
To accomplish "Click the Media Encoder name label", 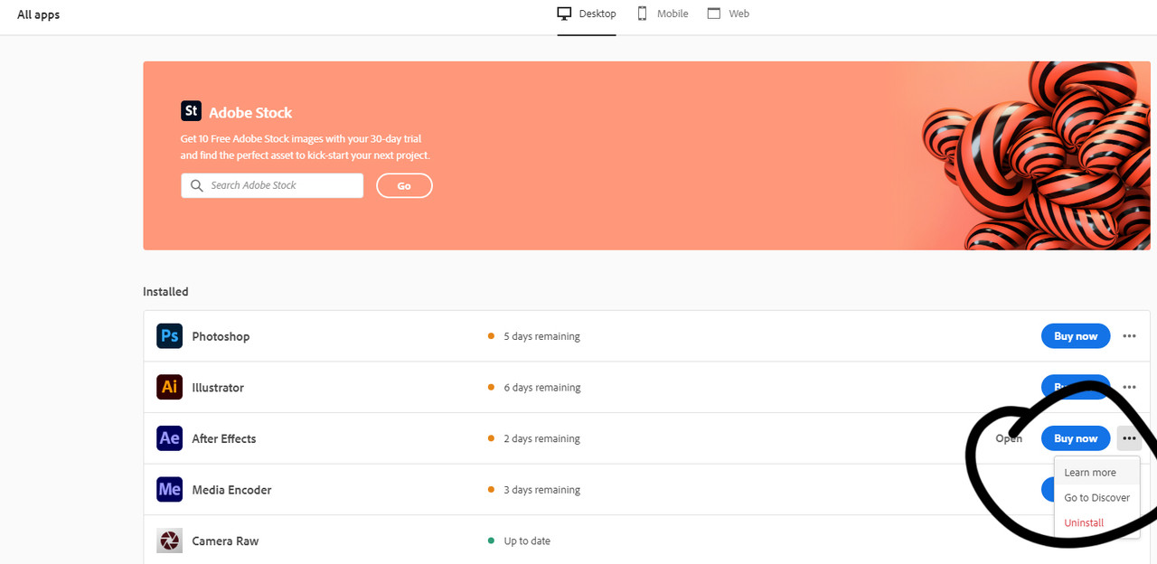I will (231, 490).
